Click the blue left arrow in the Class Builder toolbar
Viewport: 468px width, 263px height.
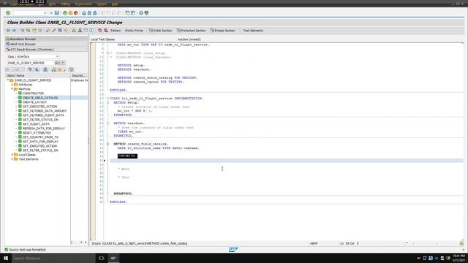[8, 31]
